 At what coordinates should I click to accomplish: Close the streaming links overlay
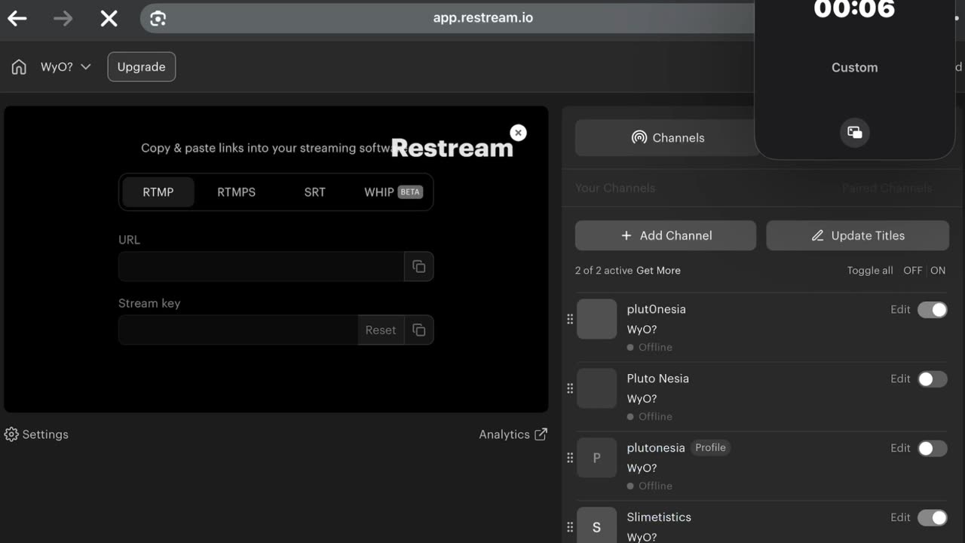pyautogui.click(x=518, y=133)
